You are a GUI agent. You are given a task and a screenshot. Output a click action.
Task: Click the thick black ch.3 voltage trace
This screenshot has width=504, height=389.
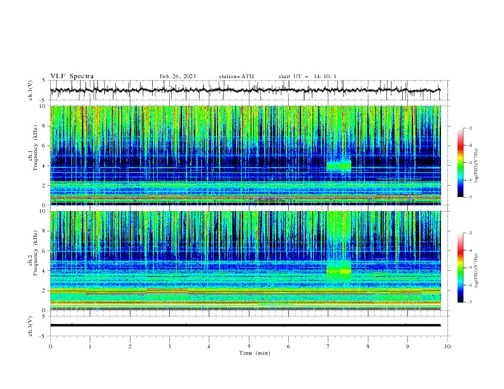245,325
